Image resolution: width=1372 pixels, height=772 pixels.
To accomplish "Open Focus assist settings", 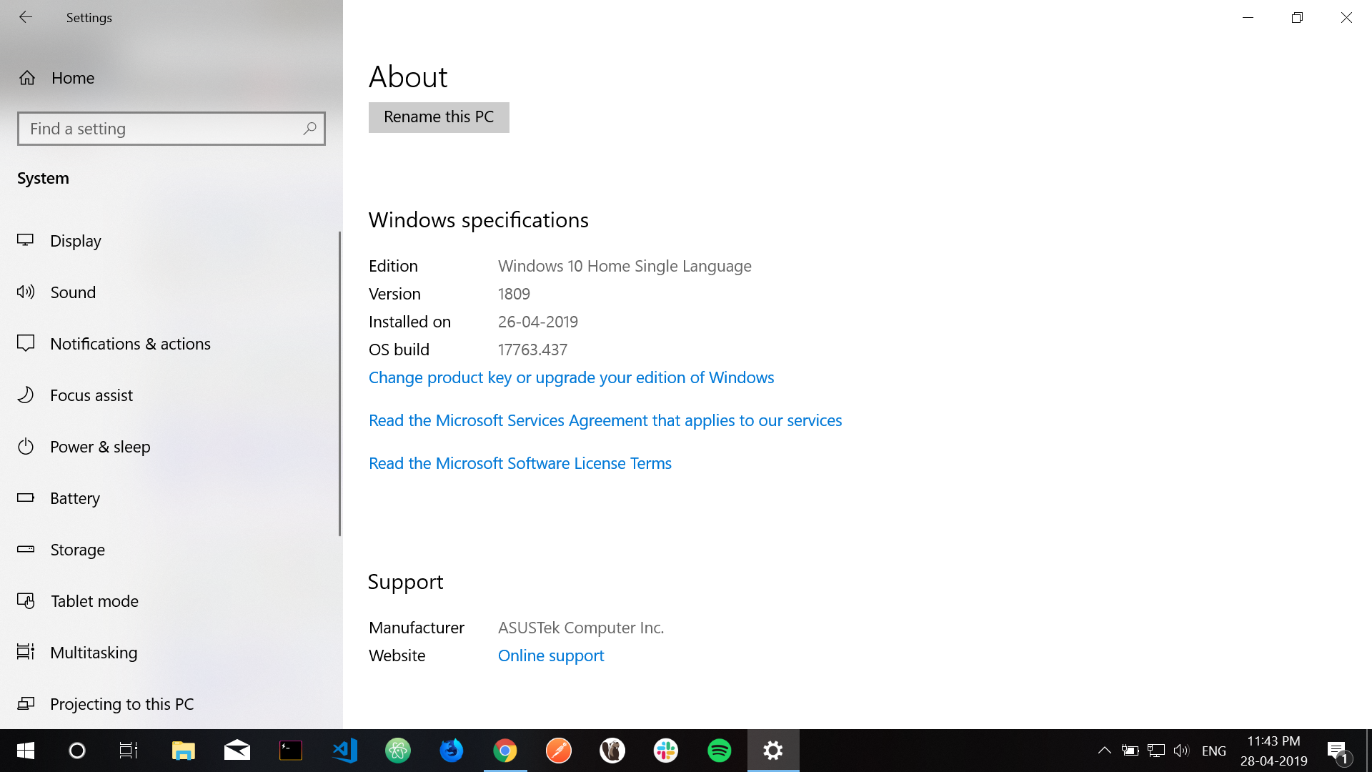I will click(76, 395).
